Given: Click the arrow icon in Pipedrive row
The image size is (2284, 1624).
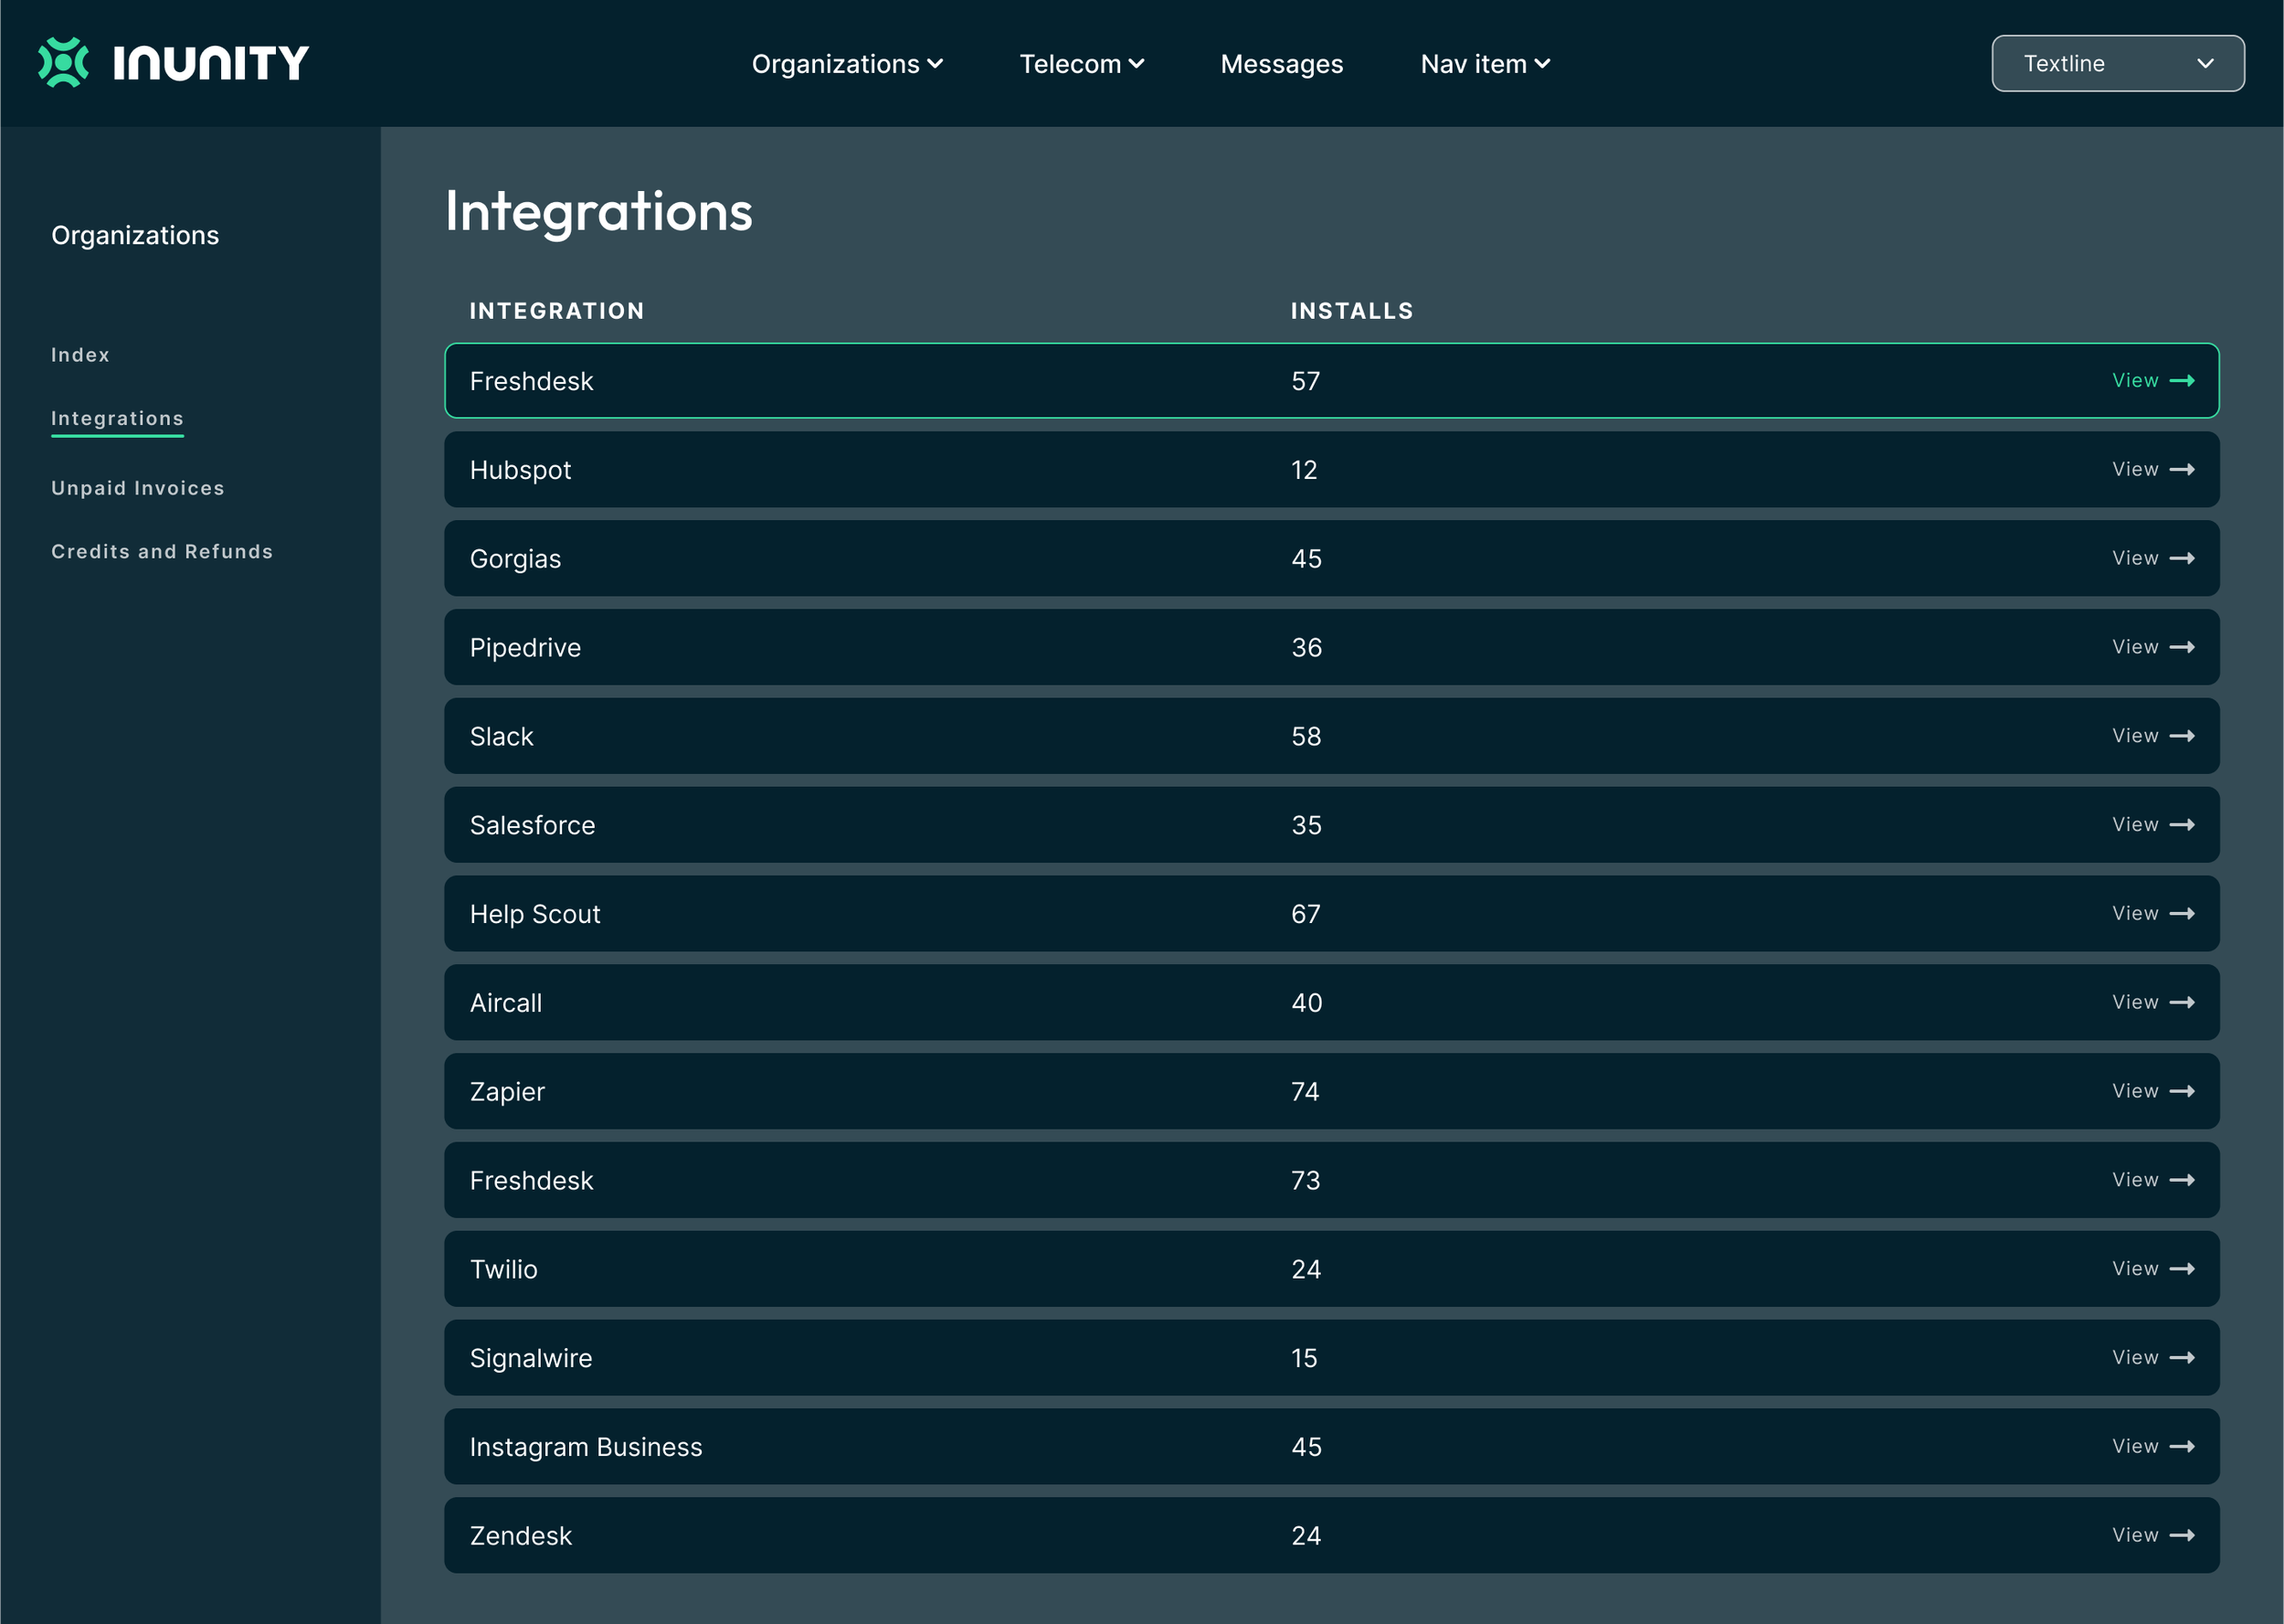Looking at the screenshot, I should tap(2182, 648).
